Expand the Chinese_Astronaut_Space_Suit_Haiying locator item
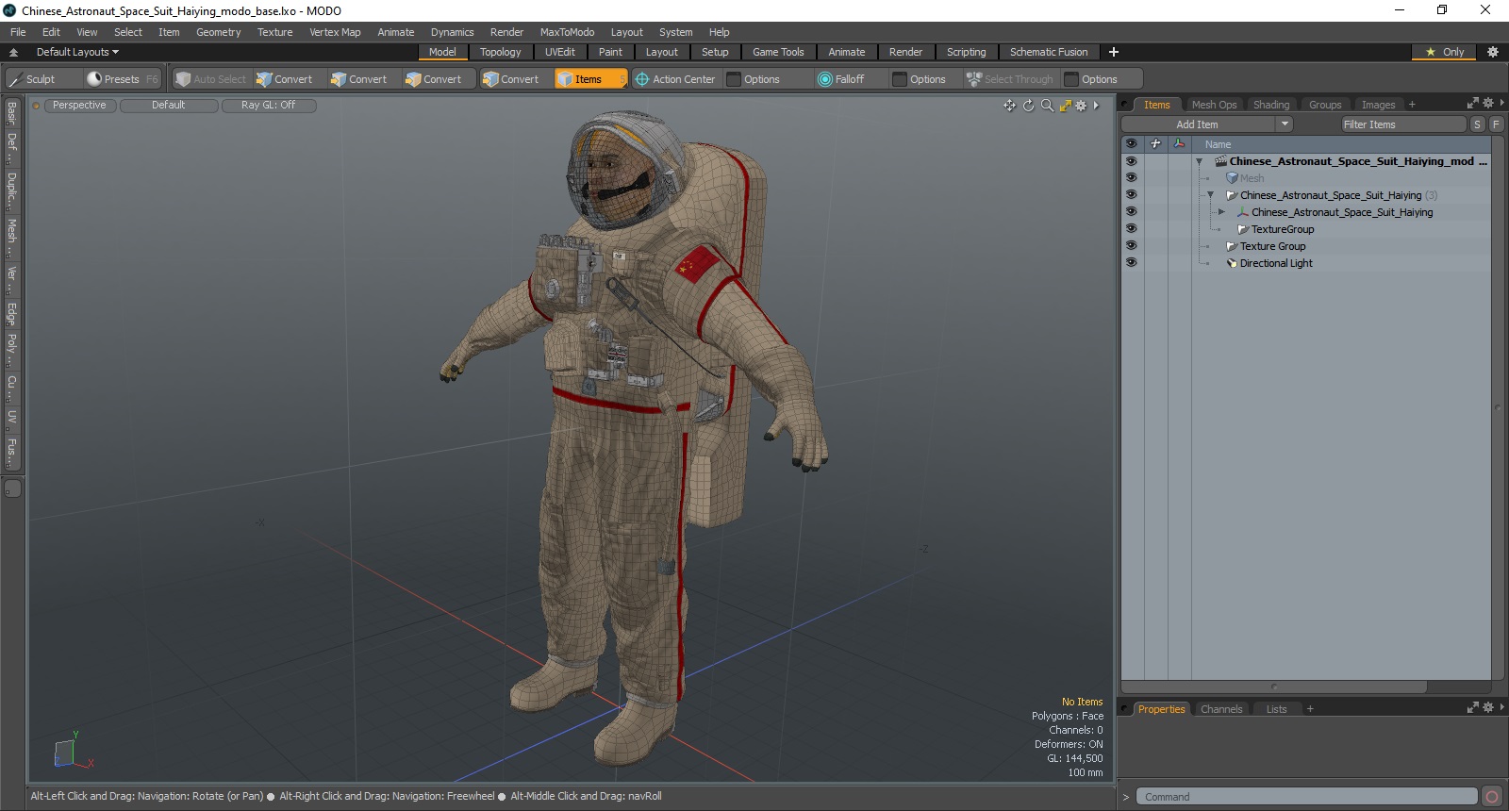The width and height of the screenshot is (1509, 811). coord(1221,212)
